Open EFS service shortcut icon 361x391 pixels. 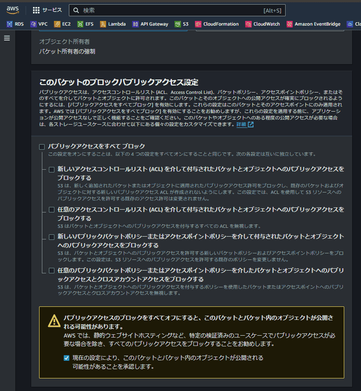[80, 24]
